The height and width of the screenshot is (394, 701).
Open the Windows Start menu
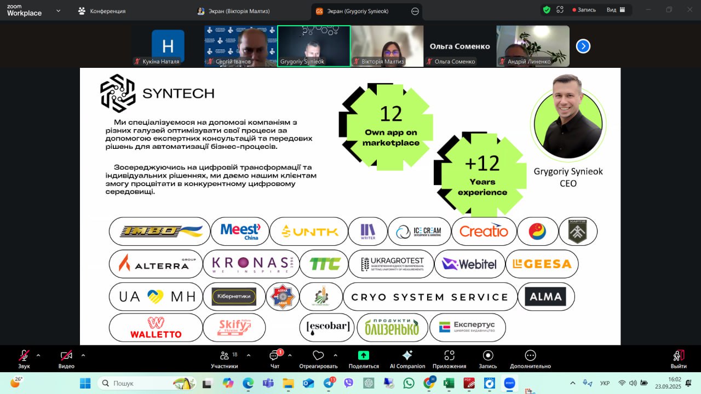click(x=85, y=383)
